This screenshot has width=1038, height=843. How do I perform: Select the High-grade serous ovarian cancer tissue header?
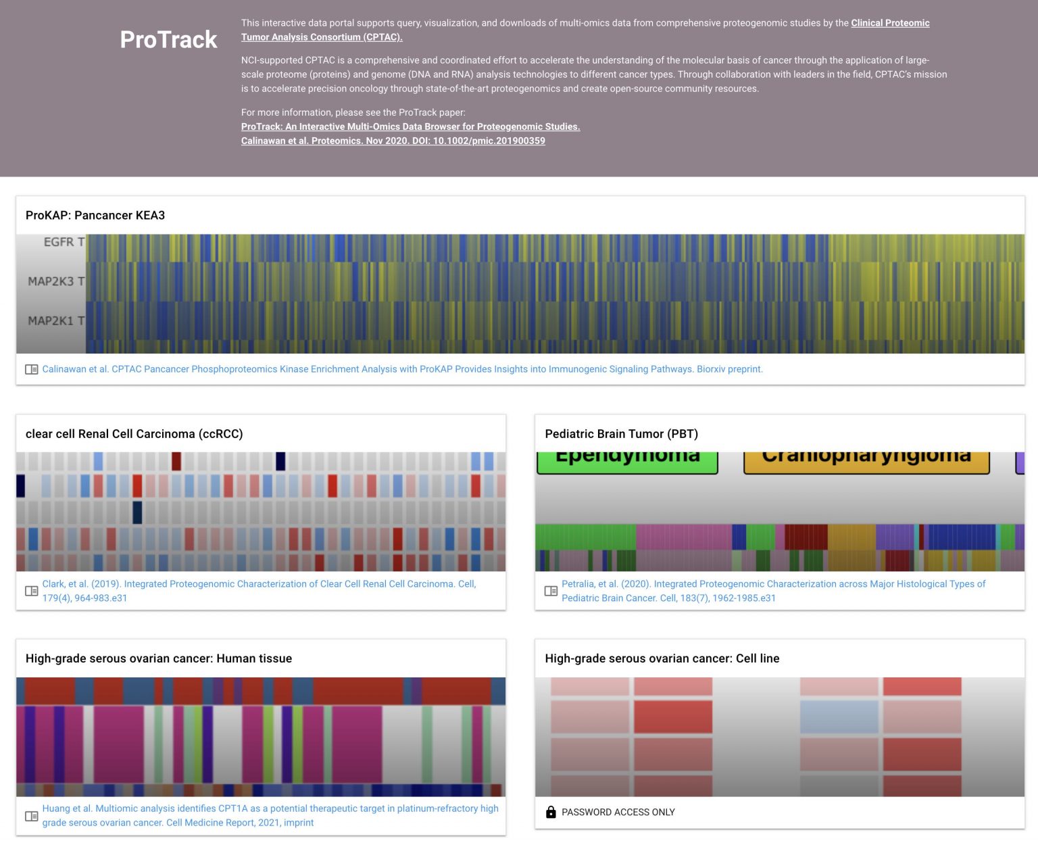[159, 658]
